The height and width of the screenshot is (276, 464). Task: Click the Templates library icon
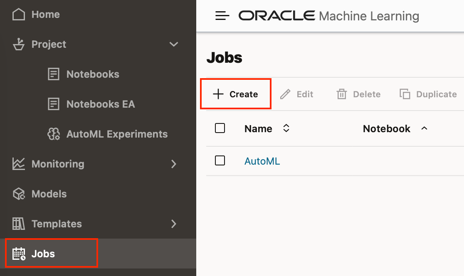click(19, 224)
